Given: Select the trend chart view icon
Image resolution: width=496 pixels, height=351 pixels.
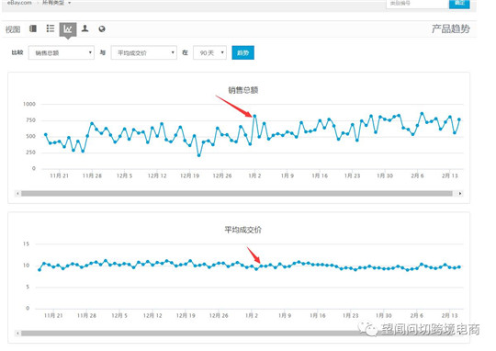Looking at the screenshot, I should (x=68, y=29).
